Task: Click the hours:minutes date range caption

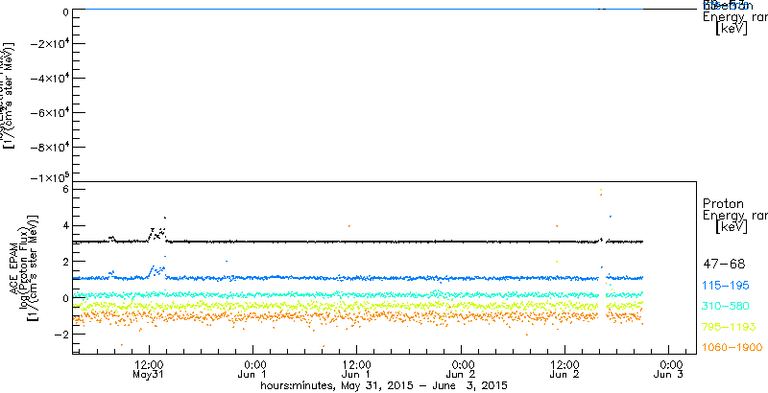Action: pyautogui.click(x=383, y=385)
